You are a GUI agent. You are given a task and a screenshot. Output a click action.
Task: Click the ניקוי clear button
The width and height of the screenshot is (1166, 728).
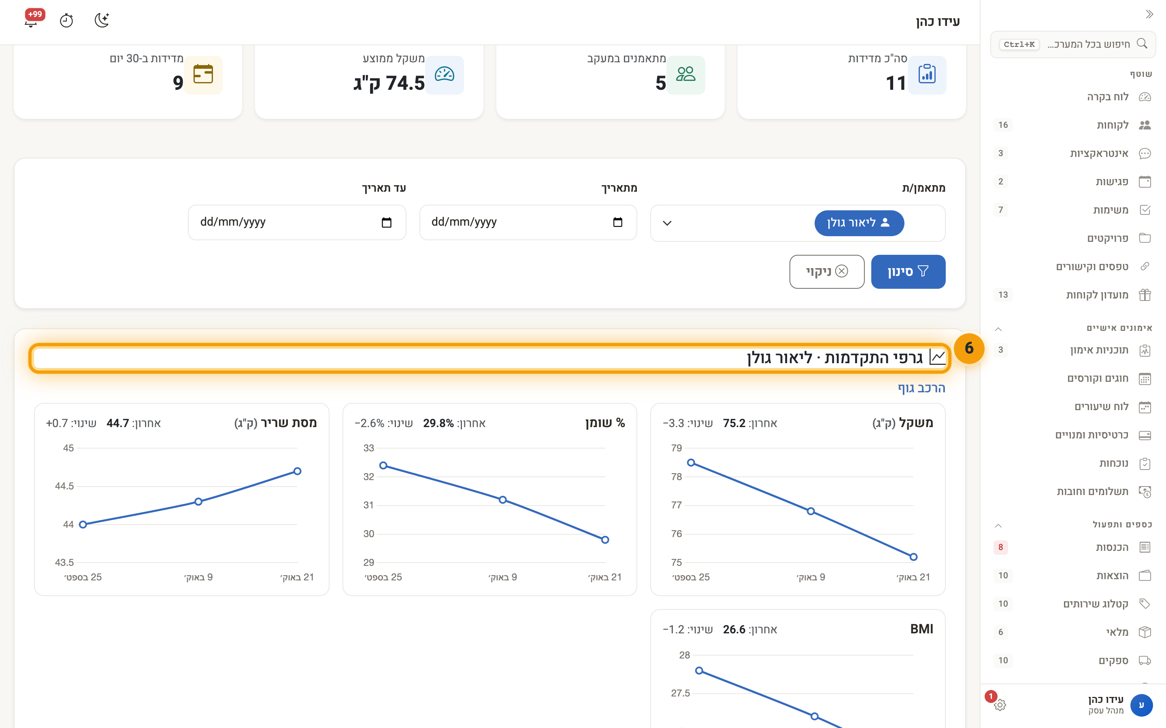tap(827, 271)
